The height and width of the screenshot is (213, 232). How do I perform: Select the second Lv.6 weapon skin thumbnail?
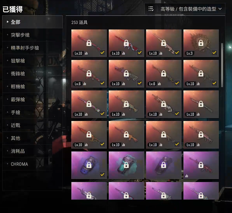[164, 74]
